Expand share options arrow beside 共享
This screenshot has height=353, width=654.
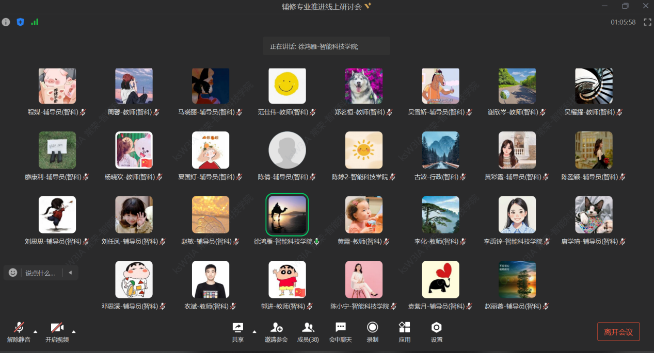click(254, 331)
